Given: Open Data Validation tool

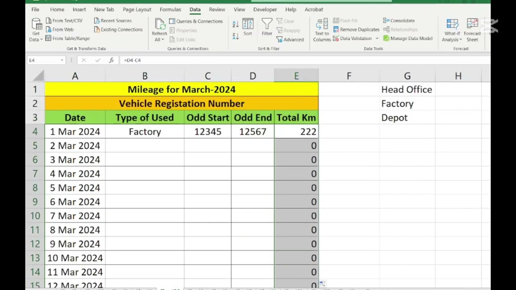Looking at the screenshot, I should pyautogui.click(x=352, y=38).
